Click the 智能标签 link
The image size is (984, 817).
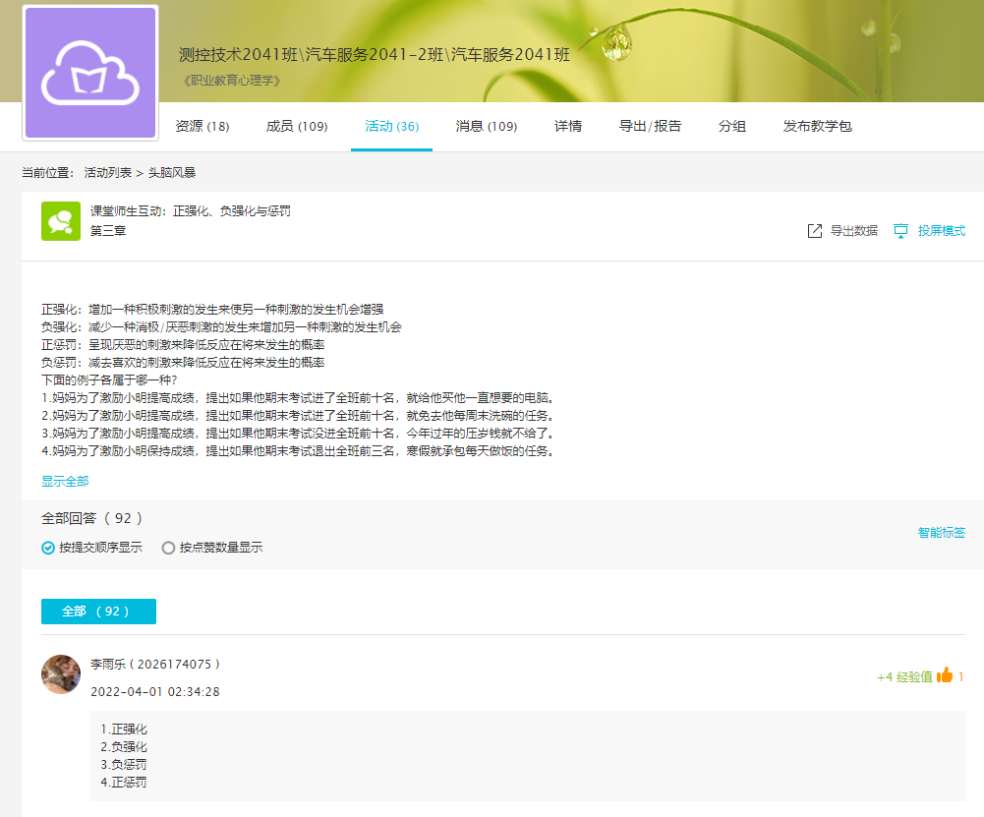941,533
